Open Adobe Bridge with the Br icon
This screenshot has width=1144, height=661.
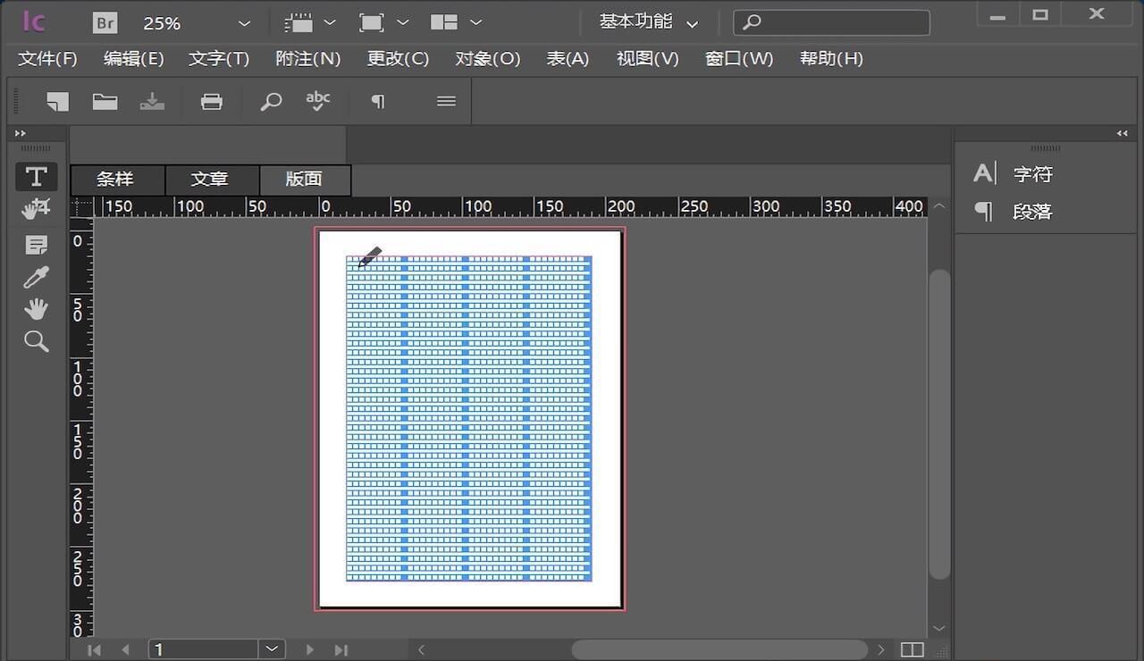(105, 22)
